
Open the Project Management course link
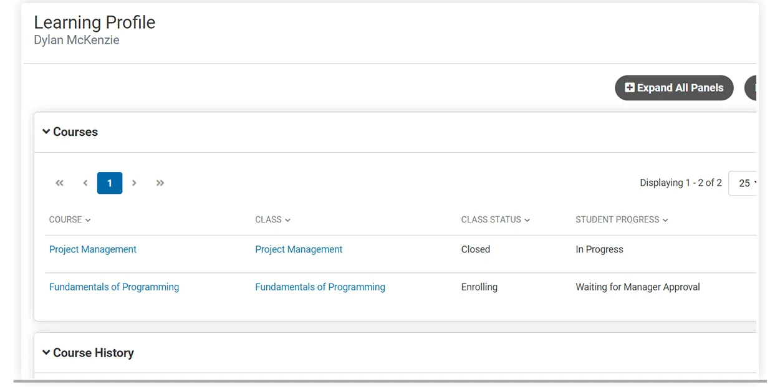92,249
